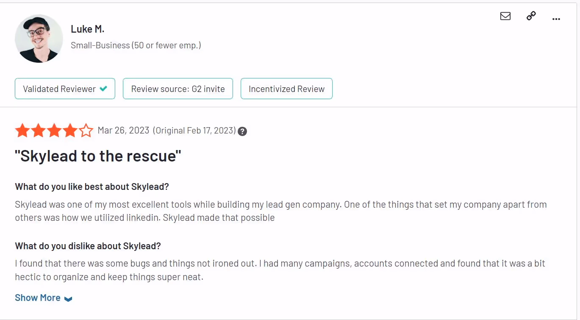This screenshot has width=580, height=320.
Task: Select reviewer name Luke M.
Action: coord(87,29)
